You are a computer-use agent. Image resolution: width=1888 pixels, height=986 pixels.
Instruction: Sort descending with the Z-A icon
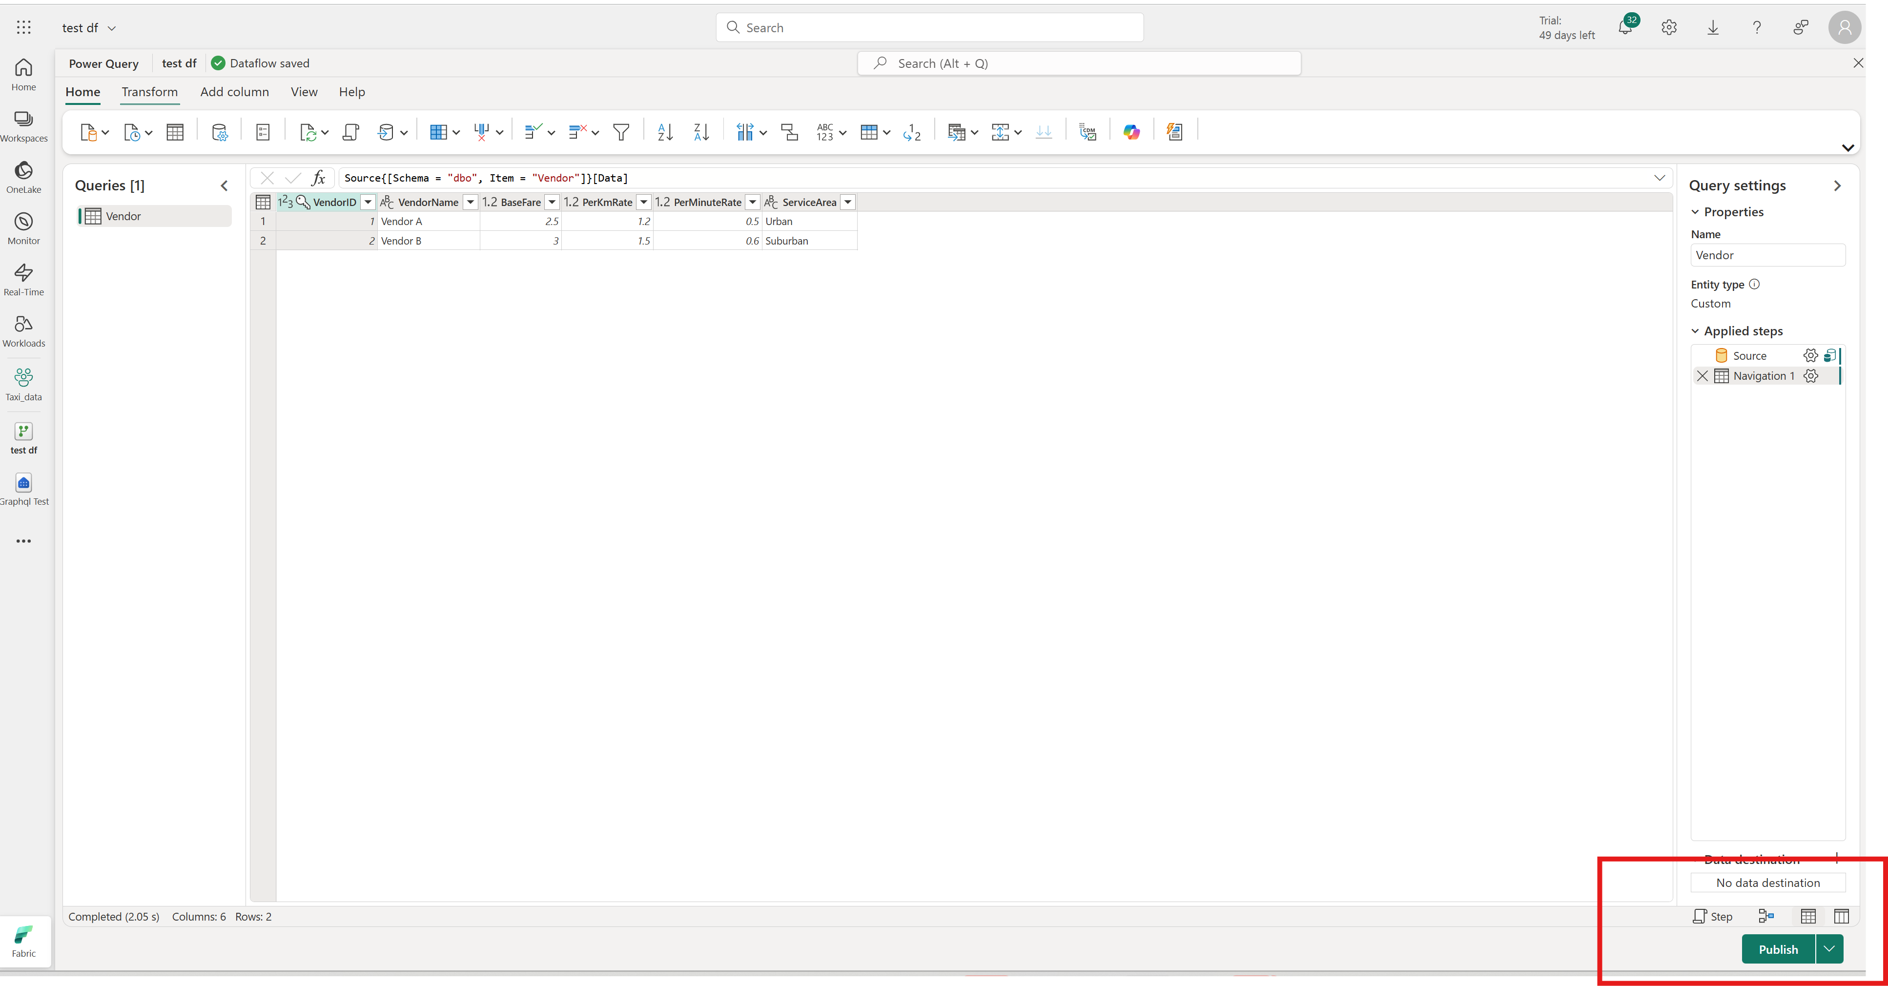(701, 132)
